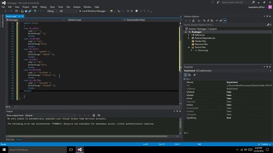Click the Windows Start button
This screenshot has height=153, width=273.
[4, 150]
